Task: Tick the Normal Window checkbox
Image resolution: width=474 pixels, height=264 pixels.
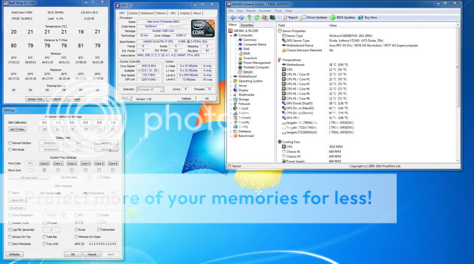Action: pyautogui.click(x=10, y=143)
